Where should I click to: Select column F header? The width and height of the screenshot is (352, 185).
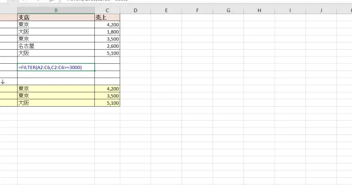tap(198, 10)
